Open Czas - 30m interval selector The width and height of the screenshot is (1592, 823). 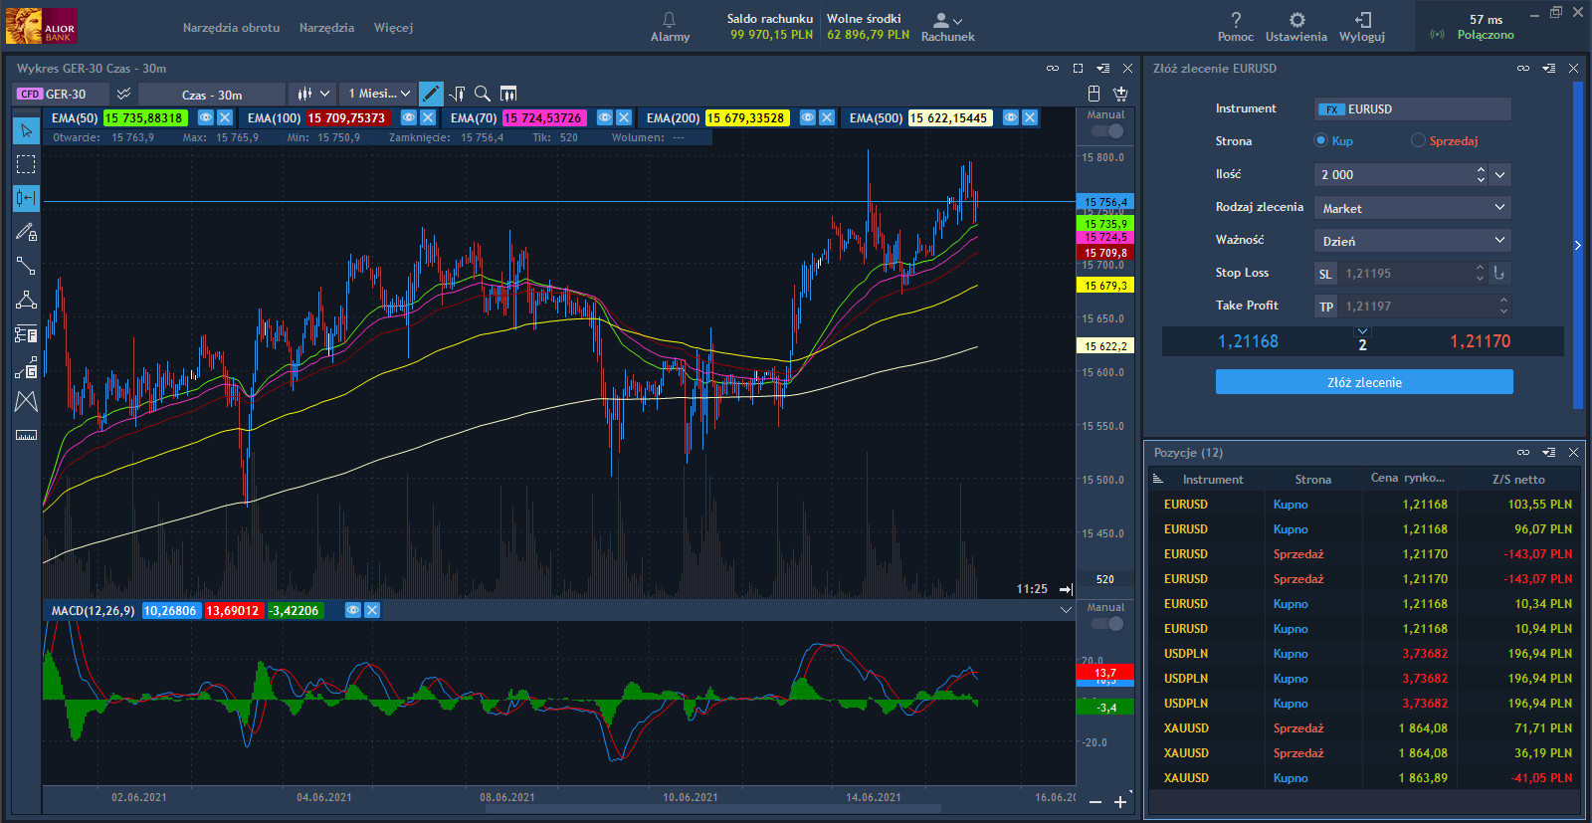coord(211,95)
